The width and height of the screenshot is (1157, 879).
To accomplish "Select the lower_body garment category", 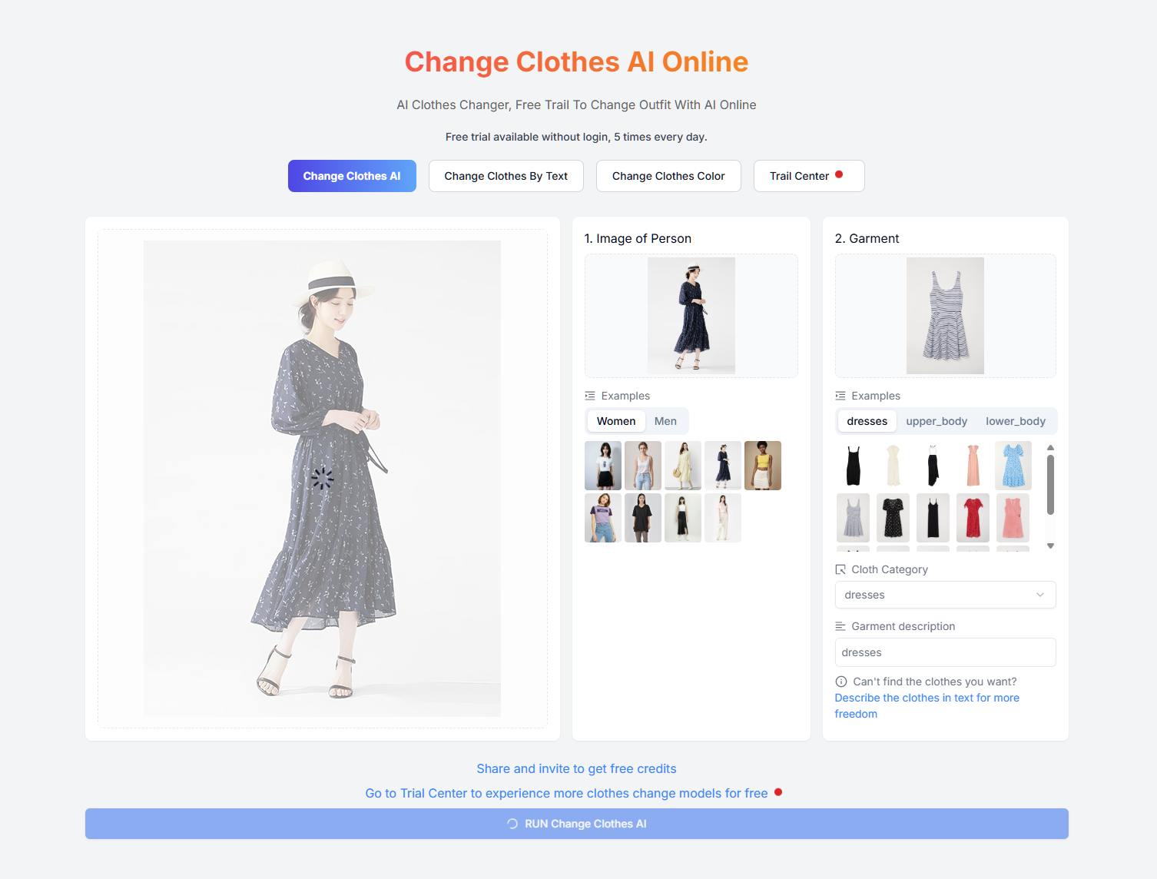I will coord(1016,420).
